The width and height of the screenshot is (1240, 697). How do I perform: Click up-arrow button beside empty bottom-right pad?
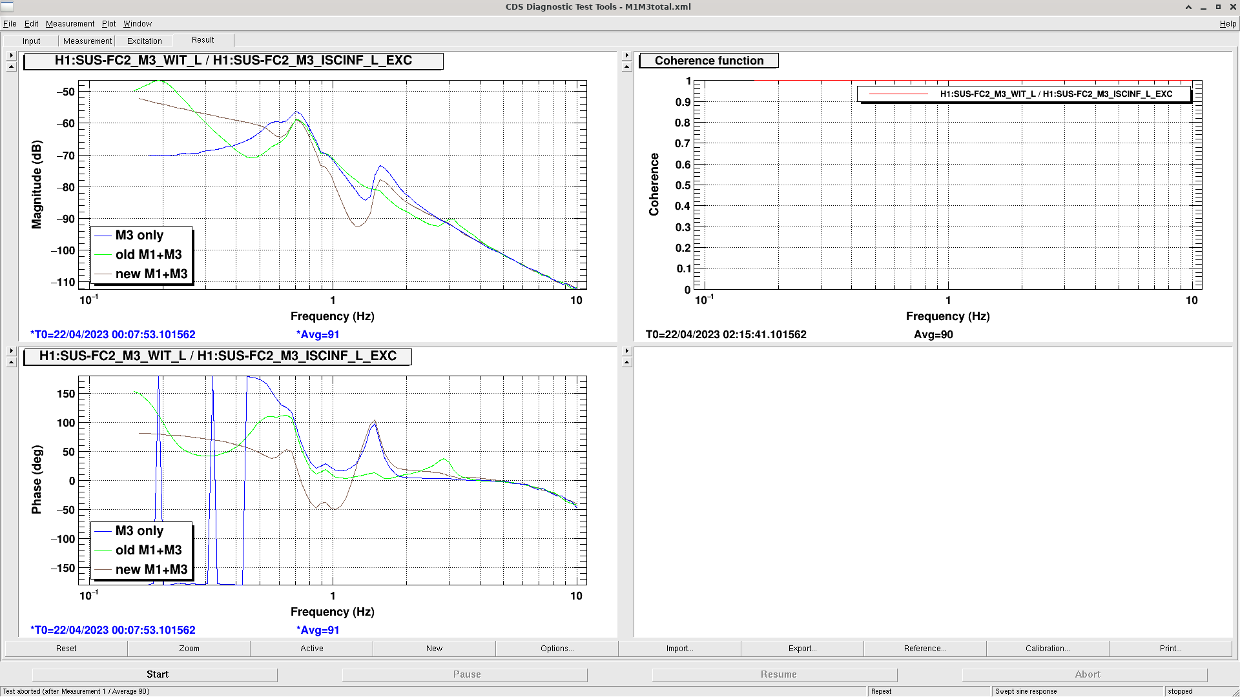point(626,363)
